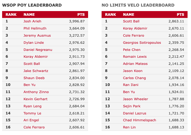Click Koray Aldemir in WSOP POY table

(35, 57)
